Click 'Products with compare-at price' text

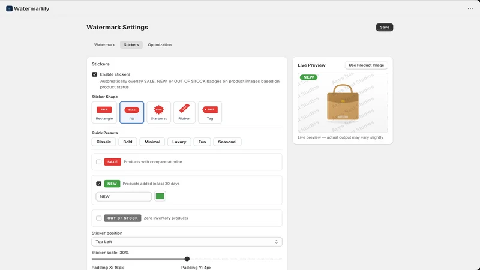point(153,161)
